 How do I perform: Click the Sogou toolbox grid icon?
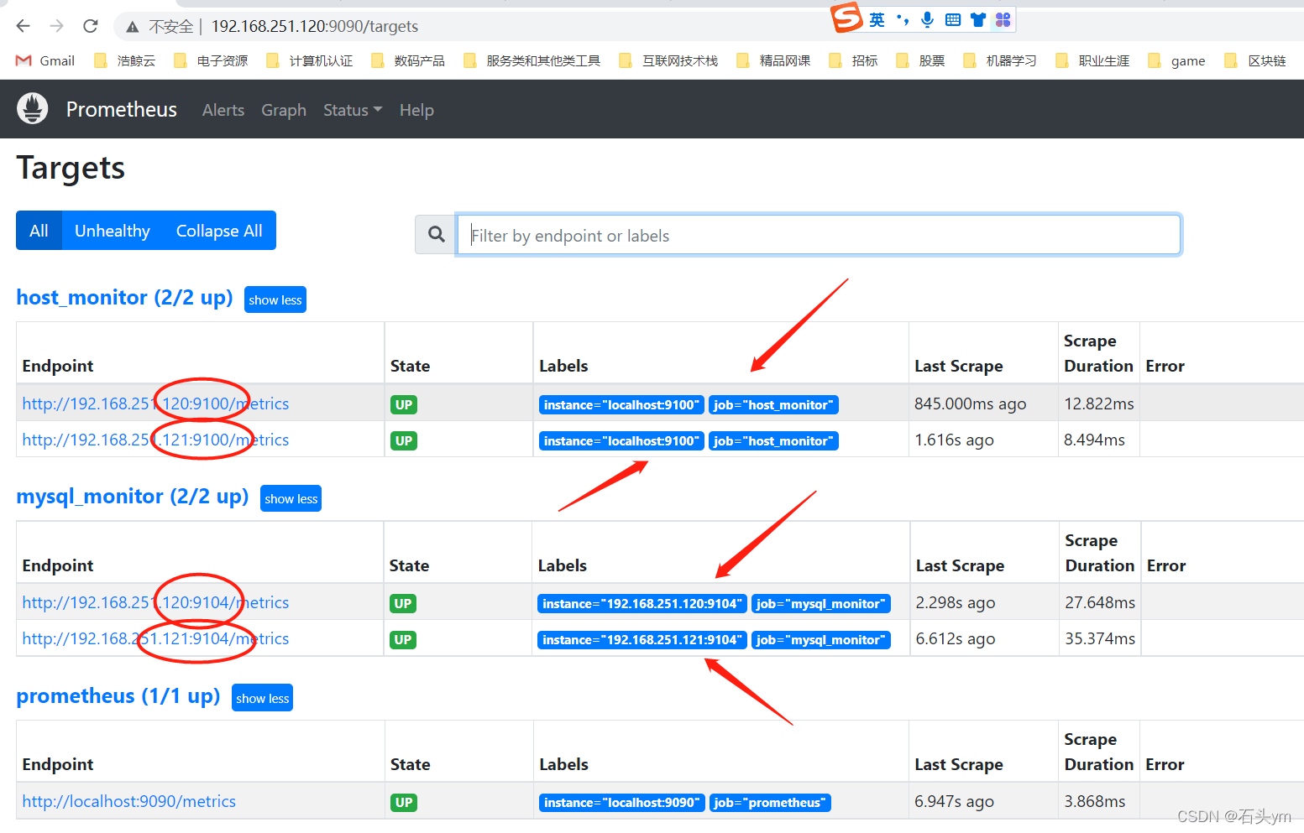click(x=1003, y=19)
